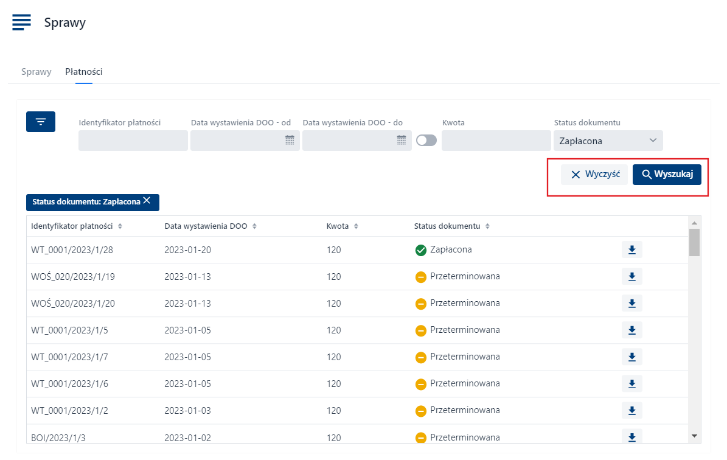Download document for WT_0001/2023/1/2
727x460 pixels.
click(631, 411)
